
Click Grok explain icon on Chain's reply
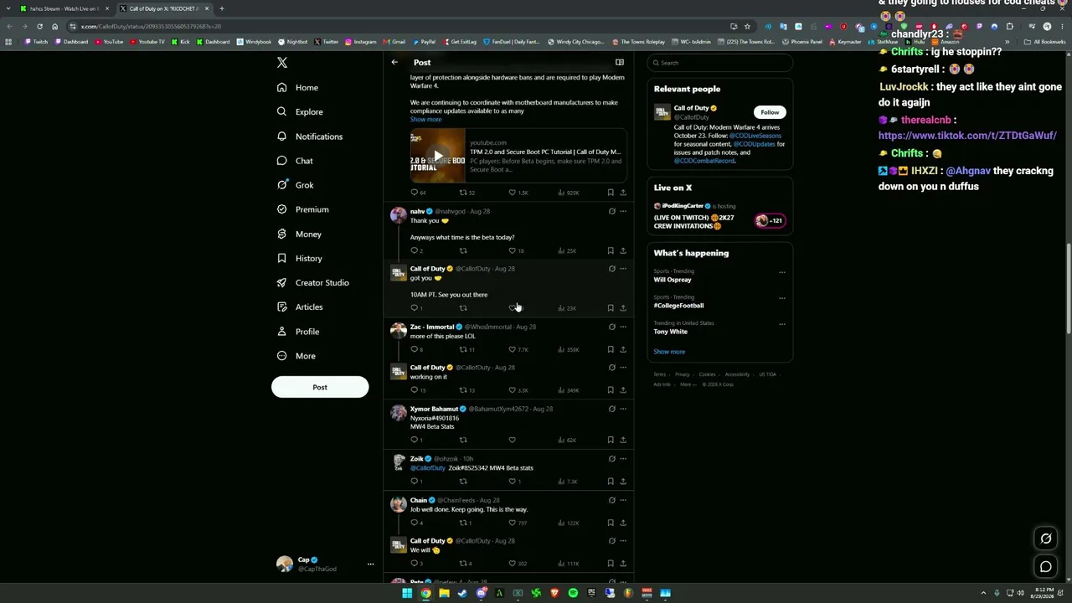611,500
